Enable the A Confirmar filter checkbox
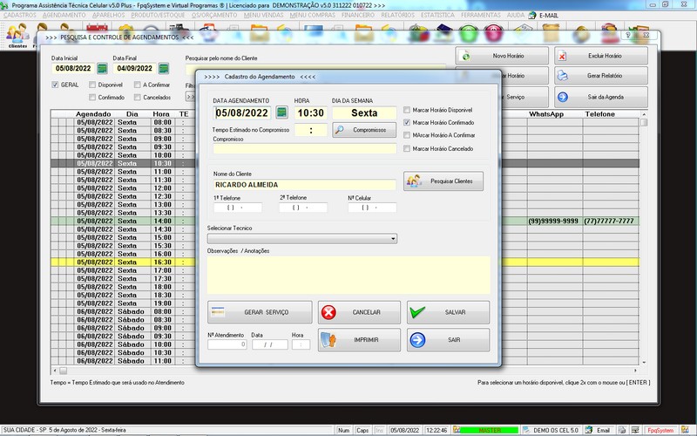 tap(138, 85)
